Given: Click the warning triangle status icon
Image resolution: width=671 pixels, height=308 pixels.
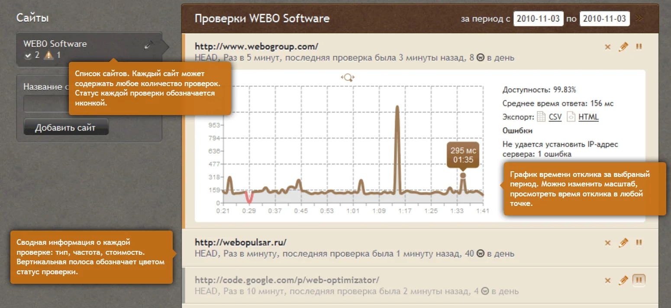Looking at the screenshot, I should 48,55.
